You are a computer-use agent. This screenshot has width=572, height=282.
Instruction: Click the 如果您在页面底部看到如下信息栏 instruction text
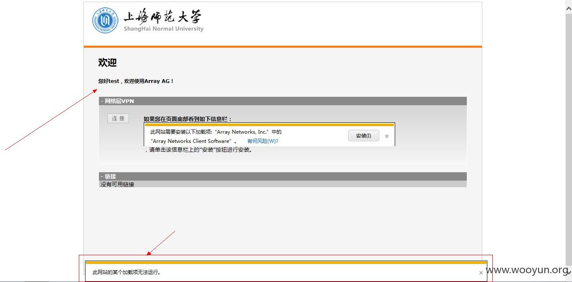pyautogui.click(x=187, y=119)
